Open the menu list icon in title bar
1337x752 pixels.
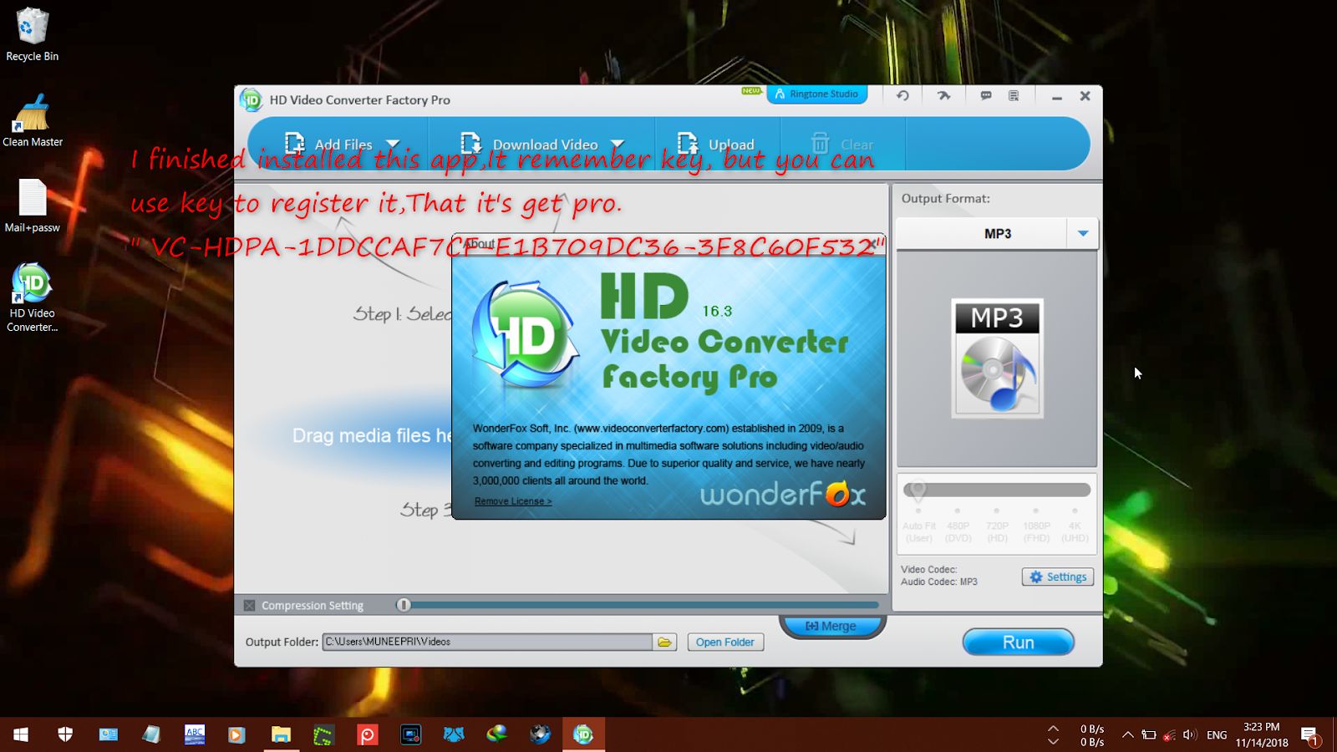(x=1014, y=95)
